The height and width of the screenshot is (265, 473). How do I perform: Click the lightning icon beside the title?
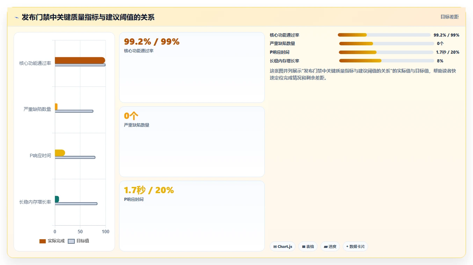16,17
